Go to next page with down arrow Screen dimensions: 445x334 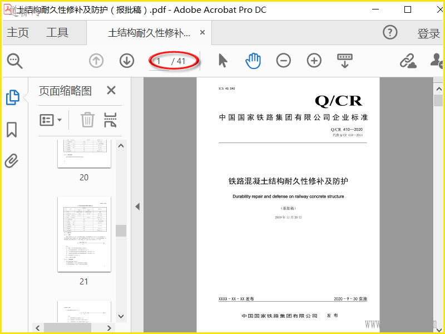click(127, 61)
